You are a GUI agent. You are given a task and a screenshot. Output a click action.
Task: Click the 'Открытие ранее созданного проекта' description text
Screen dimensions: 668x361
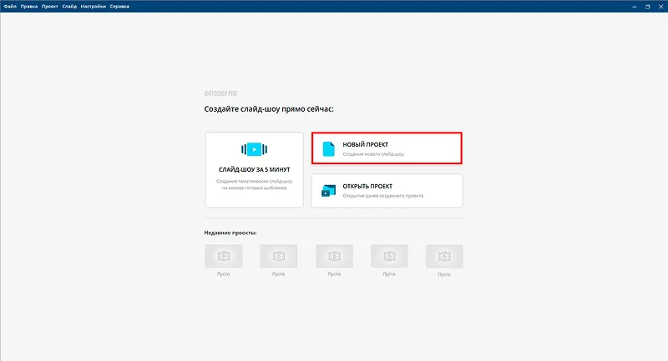383,196
